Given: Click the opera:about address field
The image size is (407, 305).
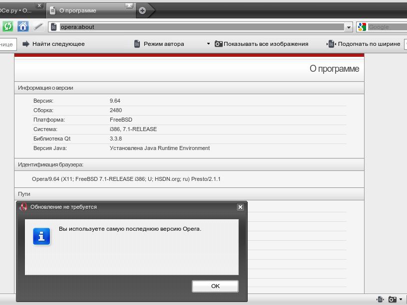Looking at the screenshot, I should coord(200,27).
